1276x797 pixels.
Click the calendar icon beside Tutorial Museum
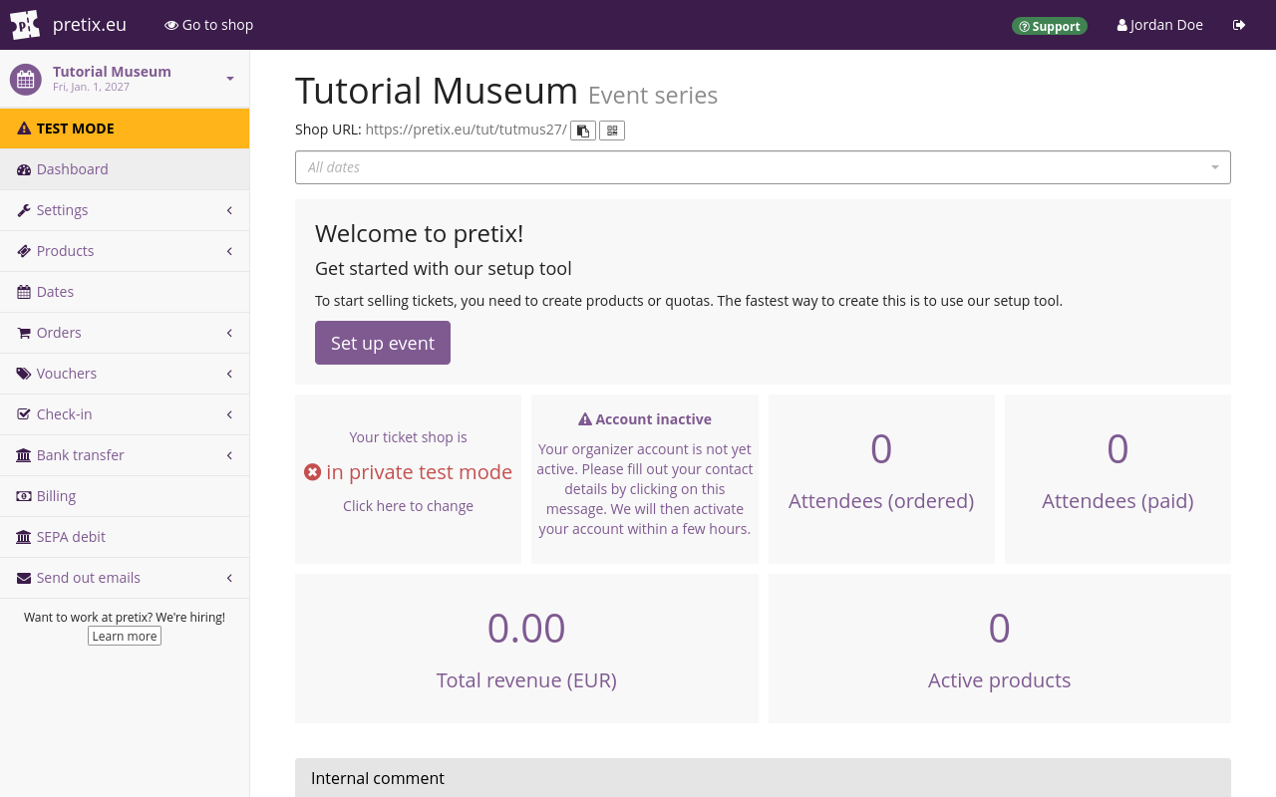[26, 79]
